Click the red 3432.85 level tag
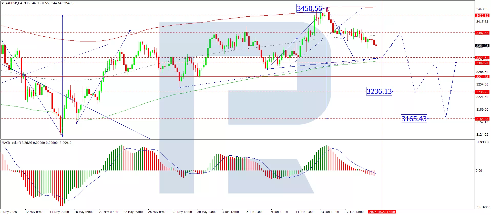The height and width of the screenshot is (215, 491). [482, 16]
